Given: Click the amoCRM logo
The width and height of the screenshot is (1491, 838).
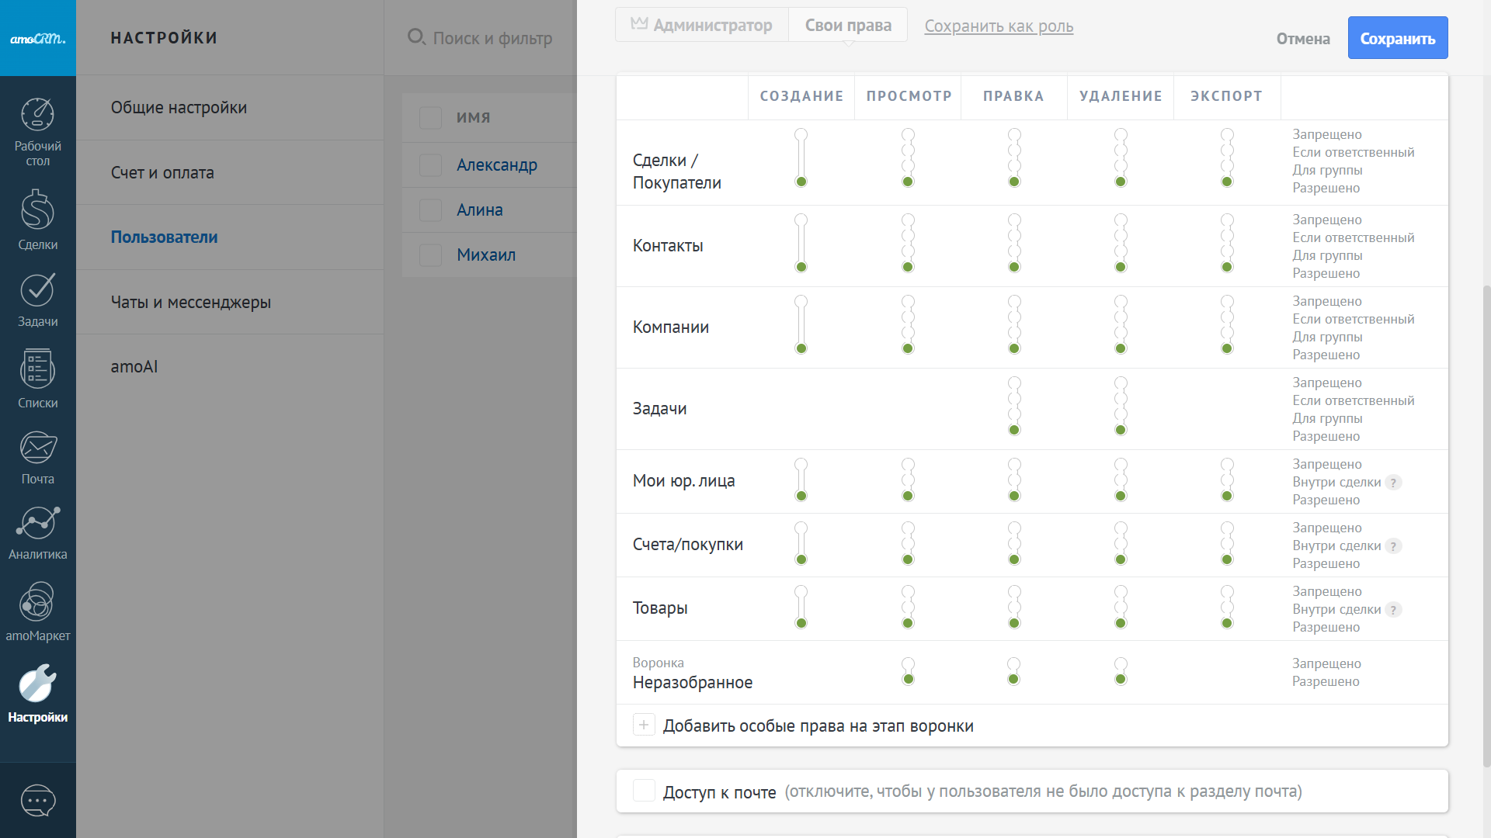Looking at the screenshot, I should tap(37, 38).
